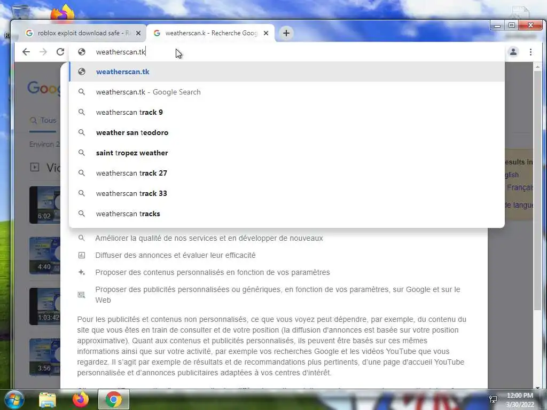Choose the saint tropez weather suggestion
Viewport: 547px width, 410px height.
tap(287, 153)
